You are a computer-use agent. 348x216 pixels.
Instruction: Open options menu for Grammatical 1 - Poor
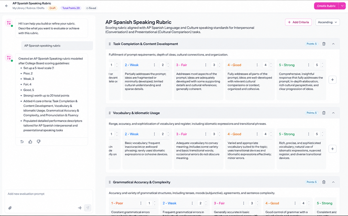click(x=141, y=203)
